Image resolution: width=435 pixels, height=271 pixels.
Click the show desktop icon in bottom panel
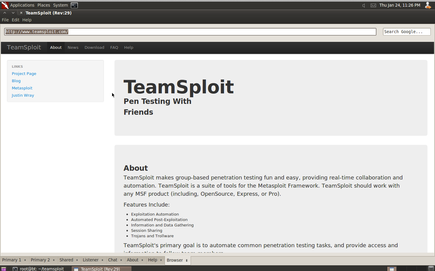pos(3,269)
